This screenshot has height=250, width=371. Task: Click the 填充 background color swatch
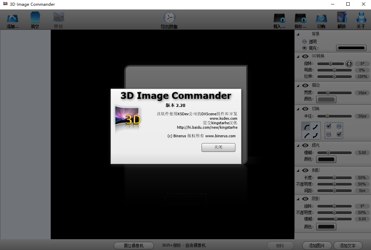351,48
